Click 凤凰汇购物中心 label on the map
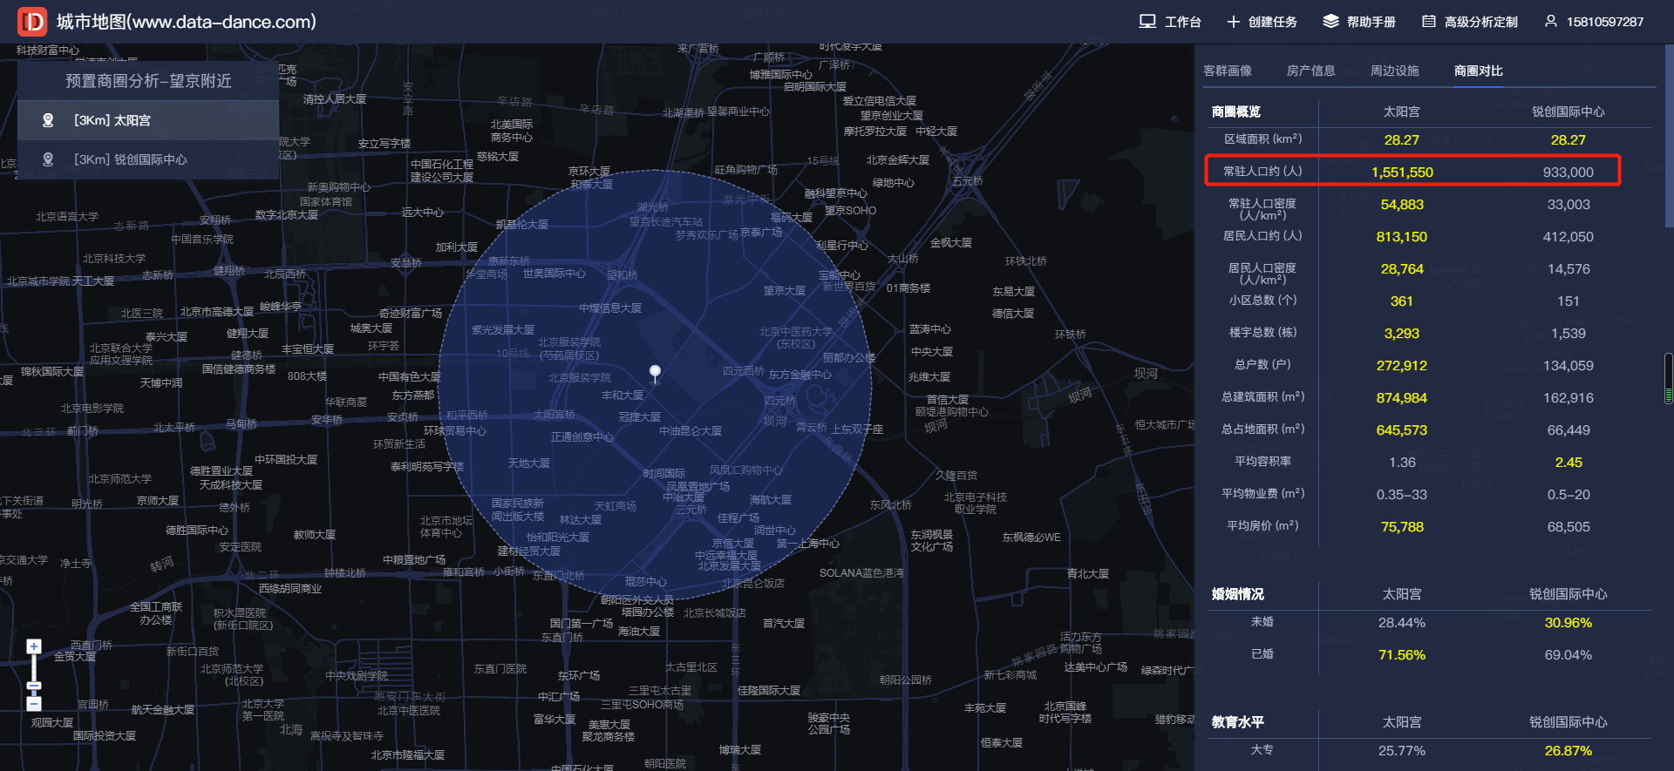Image resolution: width=1674 pixels, height=771 pixels. click(745, 470)
